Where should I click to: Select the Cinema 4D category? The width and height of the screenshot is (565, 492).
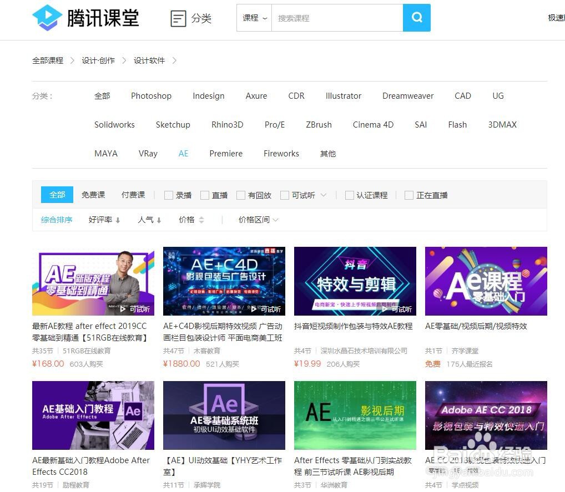(373, 125)
